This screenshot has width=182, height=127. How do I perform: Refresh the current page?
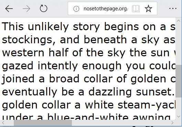(x=44, y=8)
